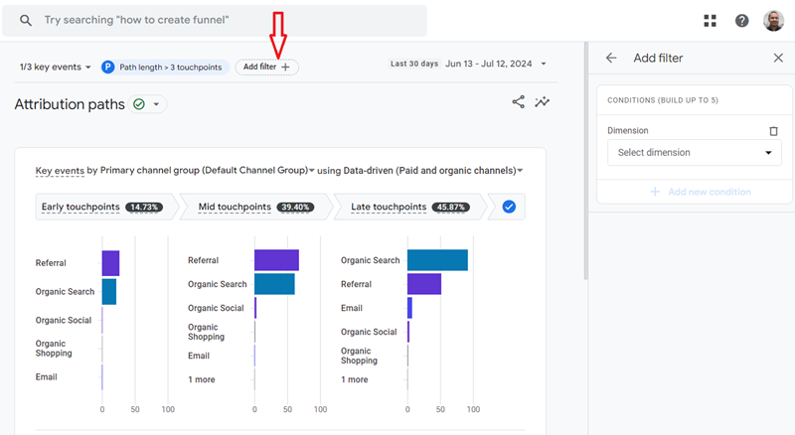Click the 45.87% badge on Late touchpoints
This screenshot has width=795, height=435.
451,207
